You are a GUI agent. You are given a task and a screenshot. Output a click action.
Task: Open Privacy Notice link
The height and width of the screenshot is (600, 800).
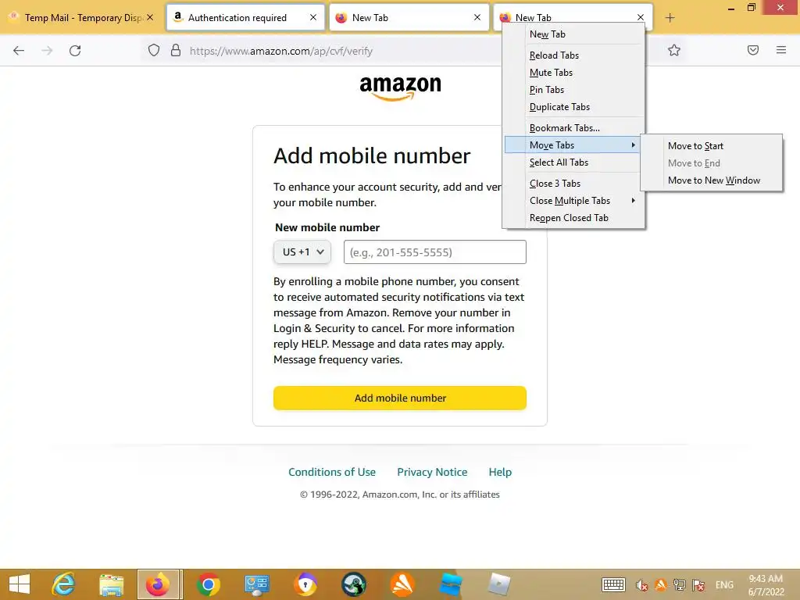432,472
